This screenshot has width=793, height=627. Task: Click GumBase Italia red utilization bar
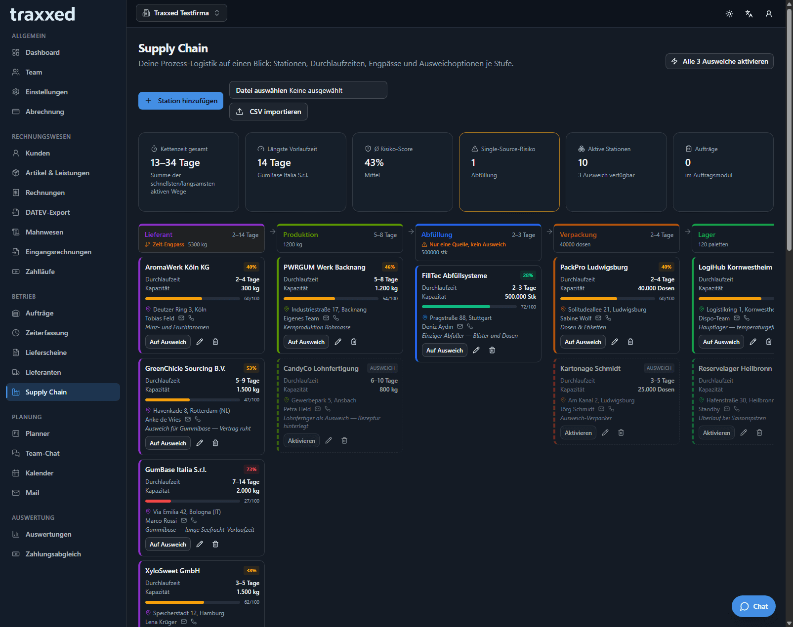[x=193, y=501]
